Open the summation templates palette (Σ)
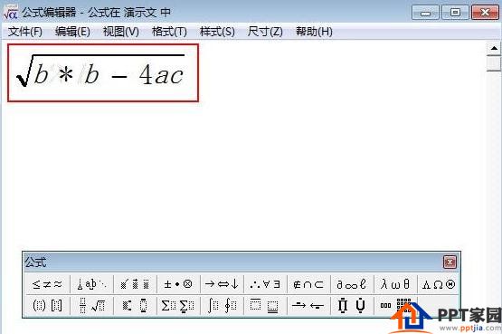Viewport: 502px width, 334px height. click(x=178, y=305)
